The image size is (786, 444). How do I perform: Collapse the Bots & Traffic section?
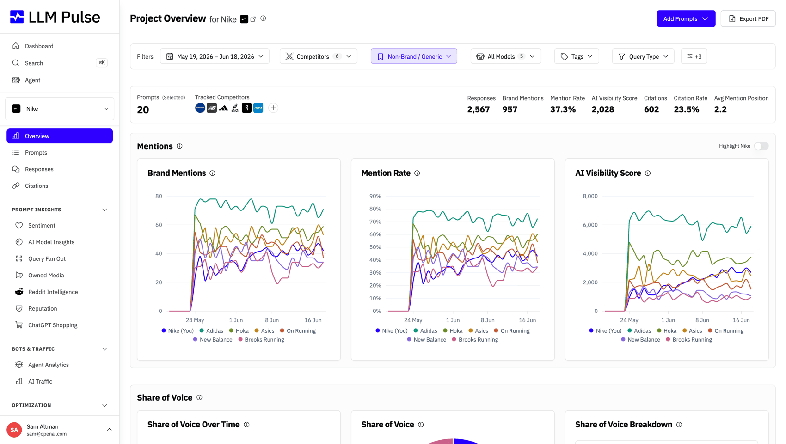point(104,349)
